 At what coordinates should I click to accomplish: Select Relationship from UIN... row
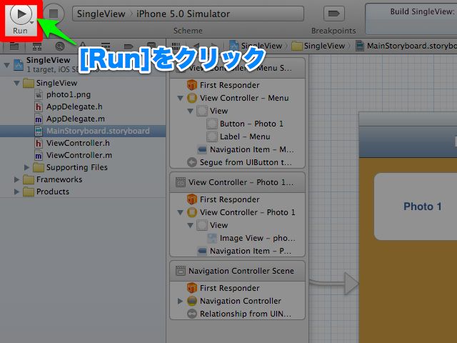pos(239,314)
